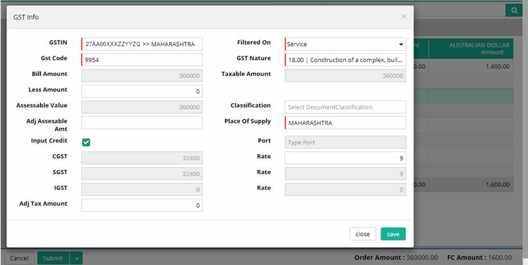Click the Gst Code field showing 9954
The image size is (528, 265).
click(142, 60)
